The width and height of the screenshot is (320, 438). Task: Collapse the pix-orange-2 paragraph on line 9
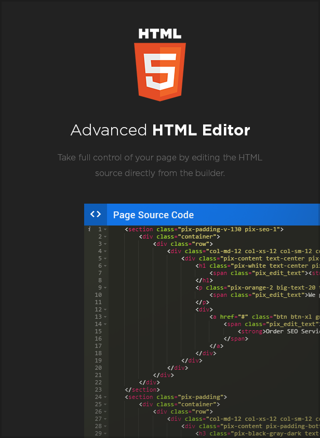106,287
